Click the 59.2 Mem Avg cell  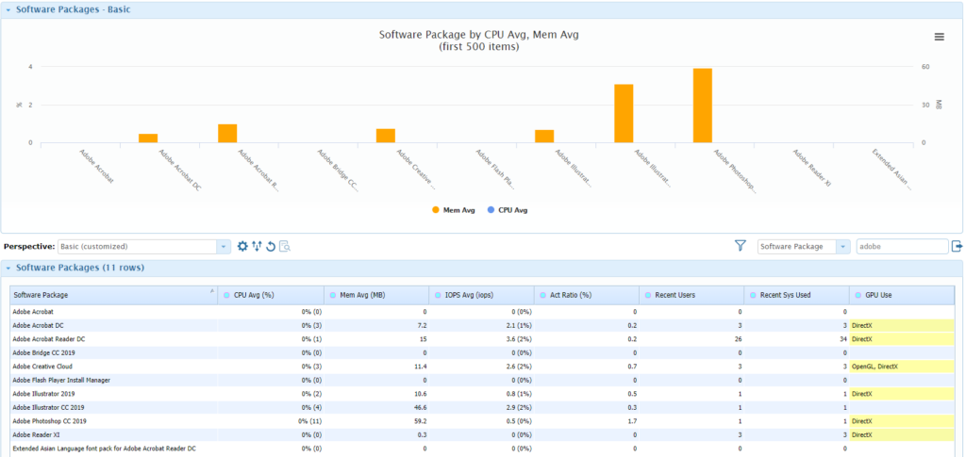pyautogui.click(x=376, y=421)
